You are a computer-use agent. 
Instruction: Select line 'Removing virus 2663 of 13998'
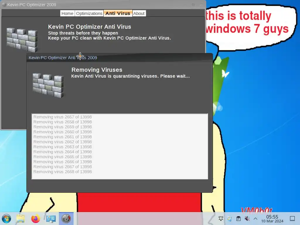tap(63, 147)
